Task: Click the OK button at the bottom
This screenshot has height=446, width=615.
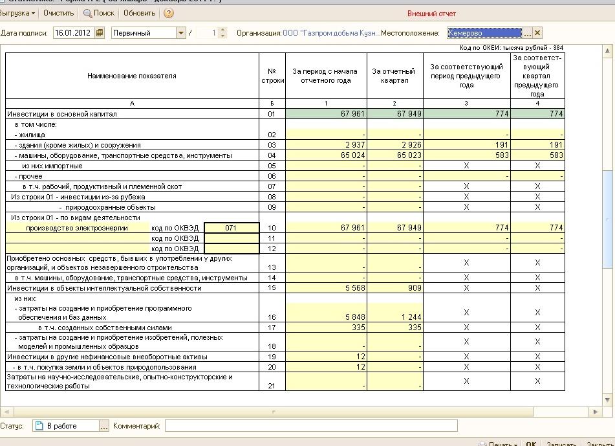Action: [x=531, y=443]
